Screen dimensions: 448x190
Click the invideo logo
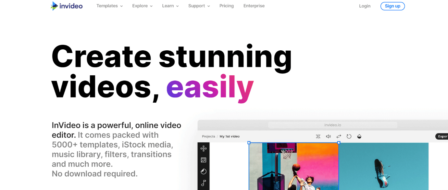(x=67, y=6)
